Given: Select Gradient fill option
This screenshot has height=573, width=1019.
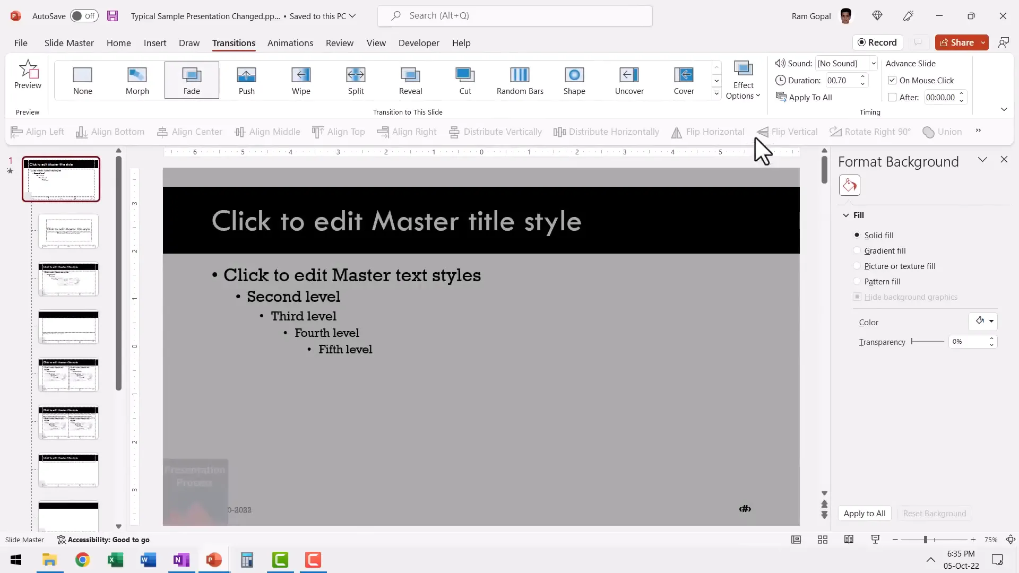Looking at the screenshot, I should [x=857, y=250].
